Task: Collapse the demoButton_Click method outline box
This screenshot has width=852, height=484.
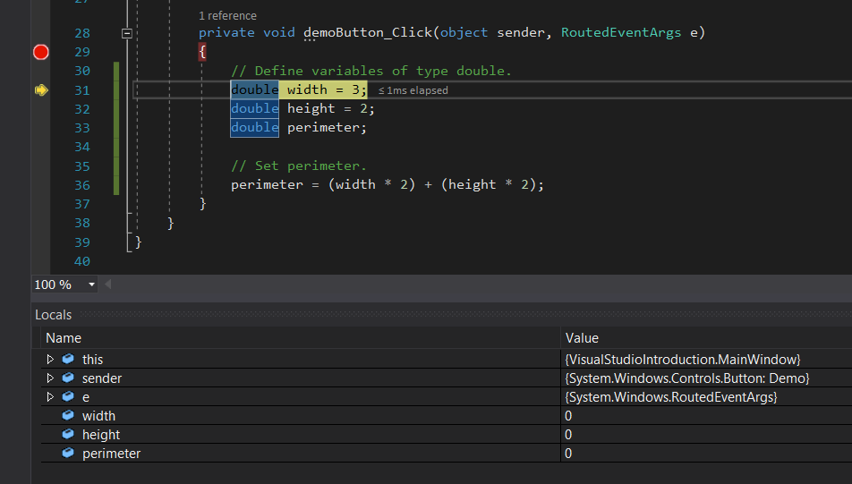Action: [x=127, y=33]
